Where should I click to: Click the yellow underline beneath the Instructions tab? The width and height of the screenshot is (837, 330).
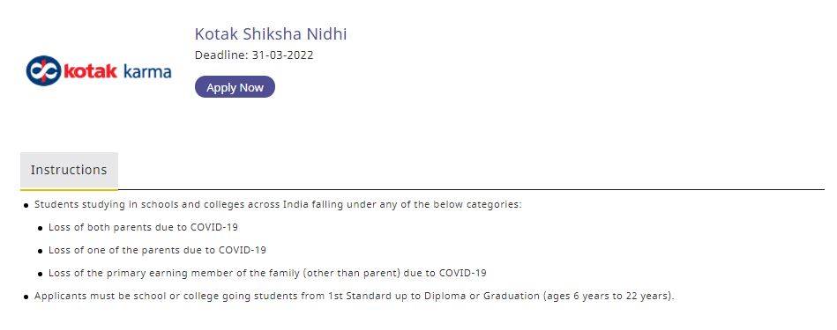[69, 189]
